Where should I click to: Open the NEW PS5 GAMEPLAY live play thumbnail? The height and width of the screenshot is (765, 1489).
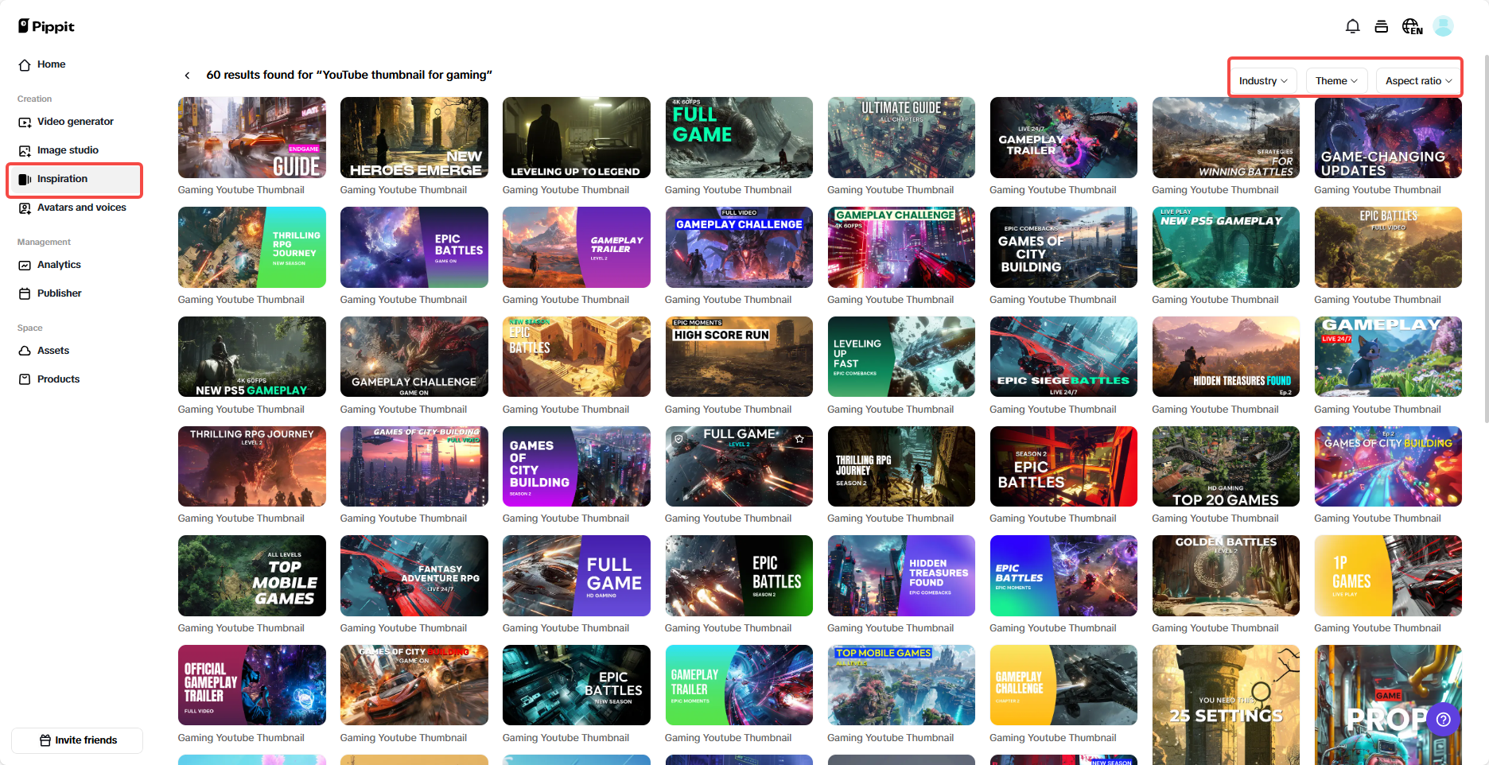click(1226, 247)
